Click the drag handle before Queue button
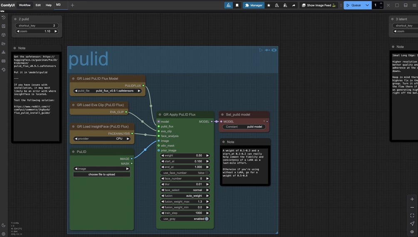418x237 pixels. (x=341, y=5)
